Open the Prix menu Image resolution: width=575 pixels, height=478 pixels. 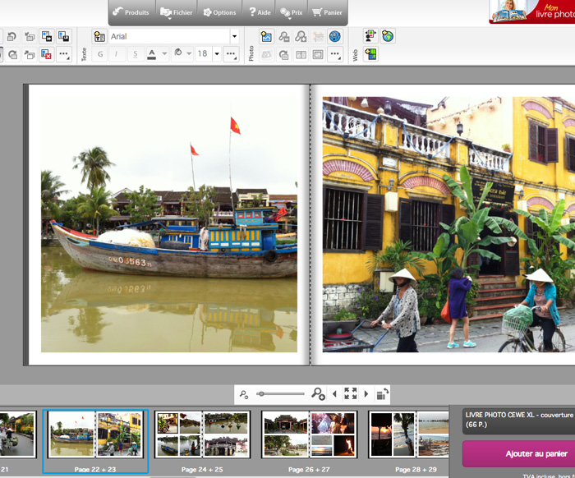[292, 12]
